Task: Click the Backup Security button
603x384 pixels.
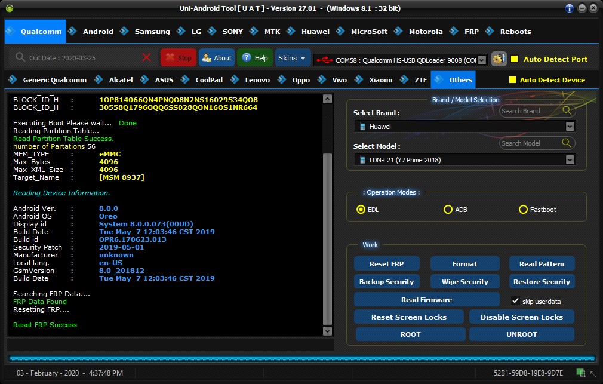Action: tap(386, 282)
